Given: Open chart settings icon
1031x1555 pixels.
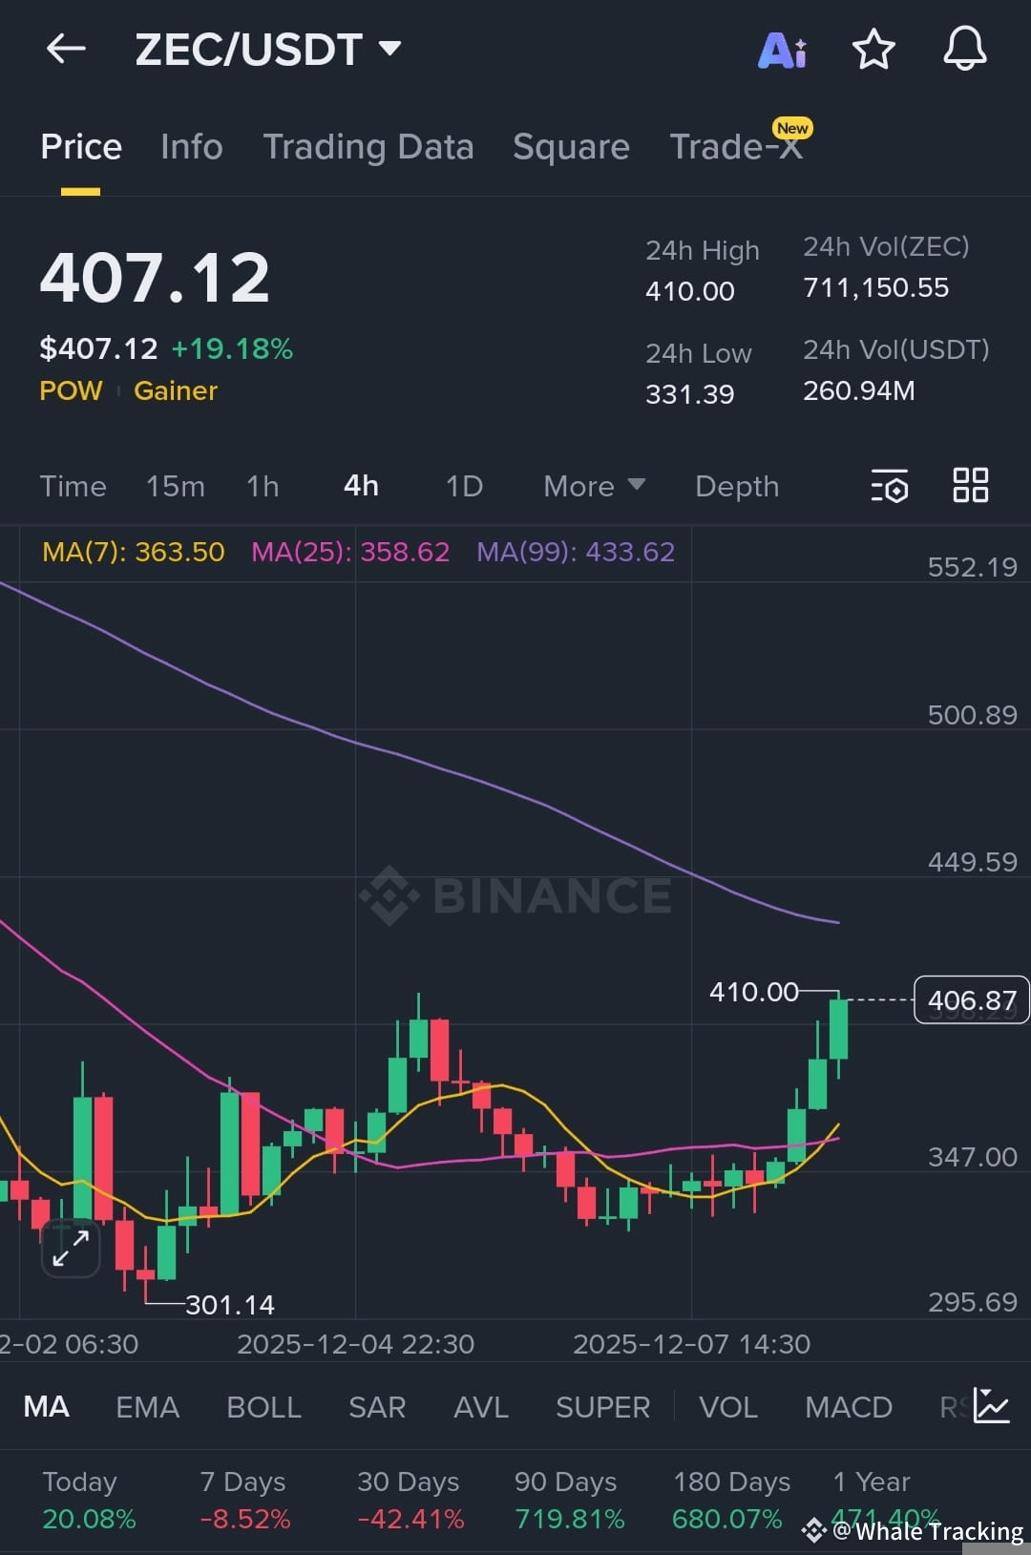Looking at the screenshot, I should coord(890,486).
